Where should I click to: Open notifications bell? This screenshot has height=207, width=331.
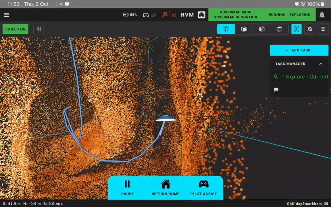(x=322, y=15)
